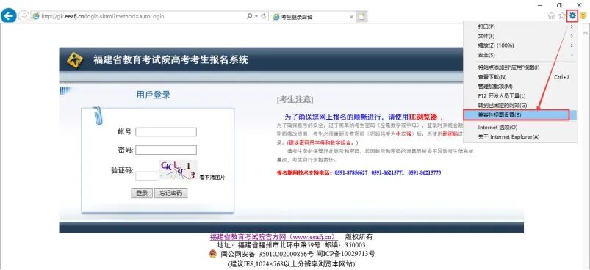
Task: Click the 帐号 input field
Action: pos(166,132)
